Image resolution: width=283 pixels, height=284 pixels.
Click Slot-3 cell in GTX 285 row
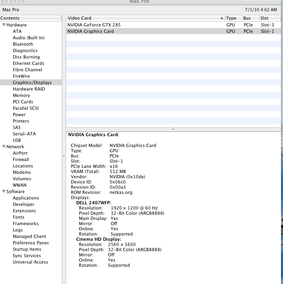(267, 25)
